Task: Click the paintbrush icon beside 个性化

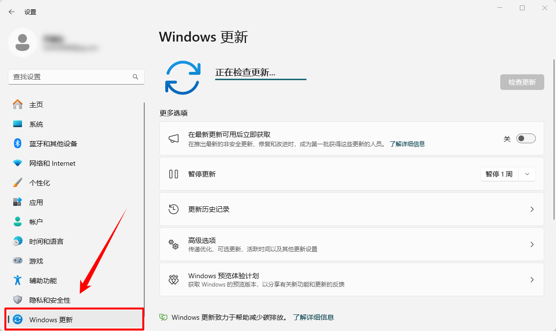Action: point(18,182)
